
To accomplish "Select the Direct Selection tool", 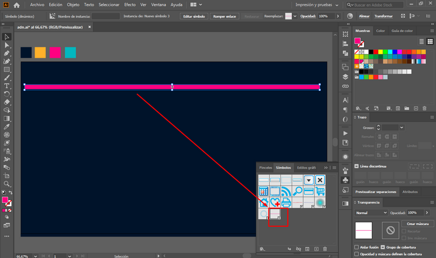I will pos(7,45).
